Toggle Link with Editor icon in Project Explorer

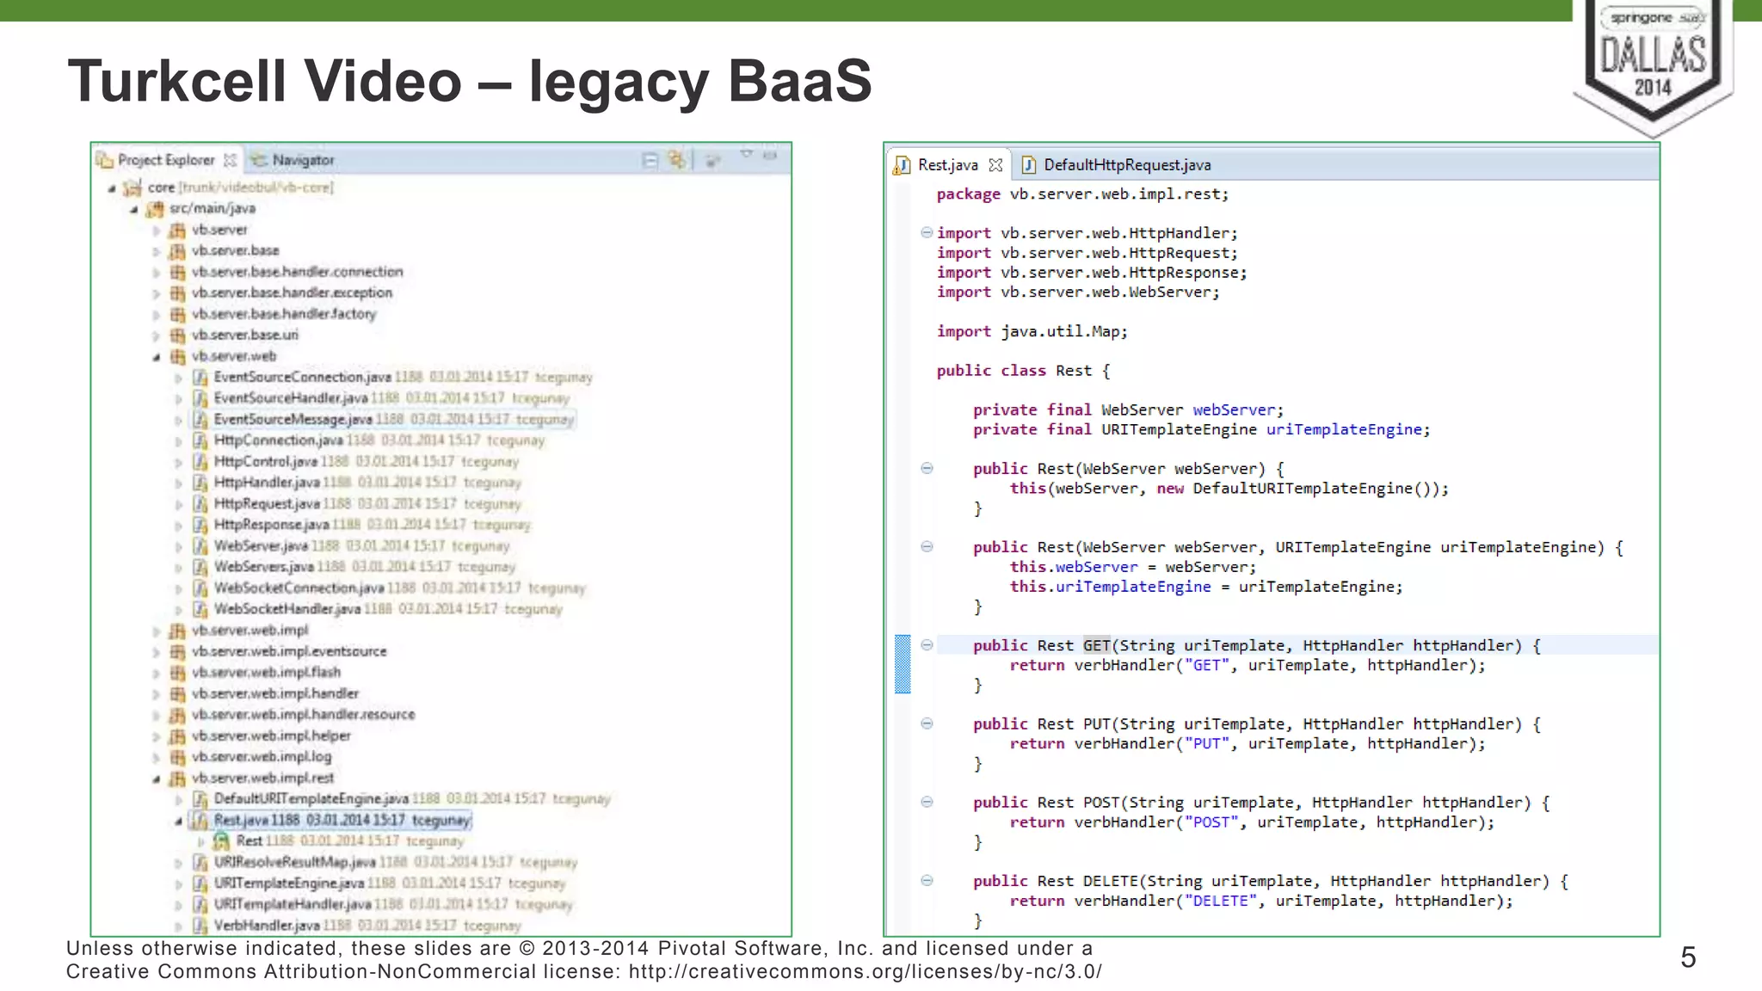coord(677,159)
